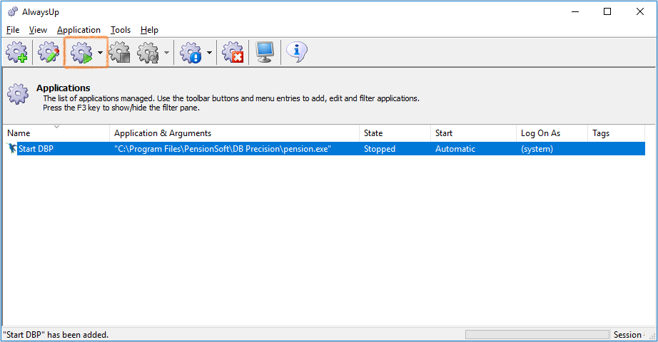Image resolution: width=658 pixels, height=342 pixels.
Task: Click the AlwaysUp title bar icon
Action: pyautogui.click(x=13, y=11)
